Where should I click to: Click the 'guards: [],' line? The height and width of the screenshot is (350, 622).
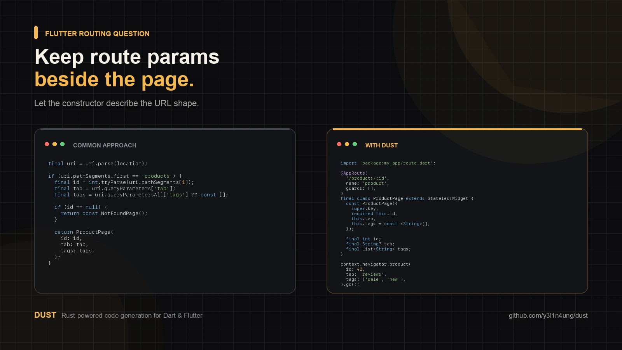coord(361,189)
